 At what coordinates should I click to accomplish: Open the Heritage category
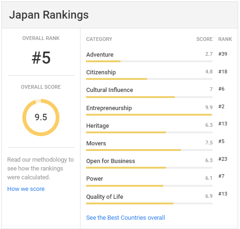click(98, 126)
